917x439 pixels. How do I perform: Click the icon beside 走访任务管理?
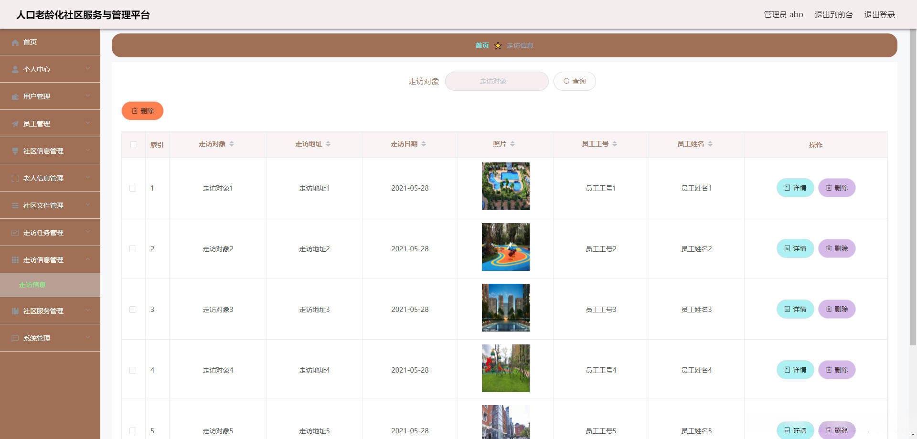coord(15,233)
